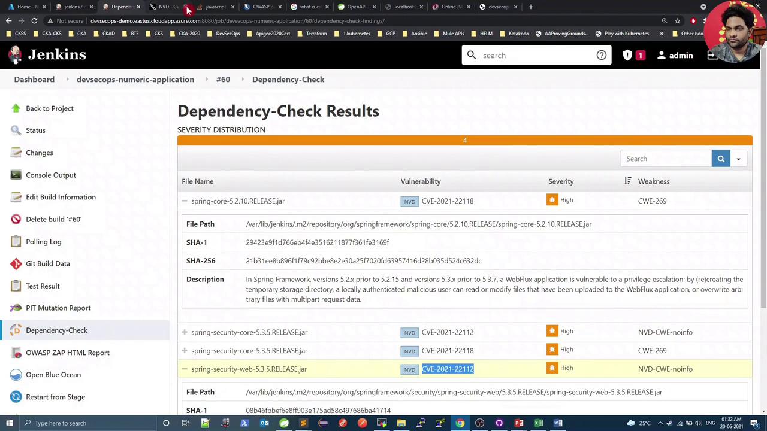
Task: Sort table by Vulnerability column header
Action: pyautogui.click(x=421, y=181)
